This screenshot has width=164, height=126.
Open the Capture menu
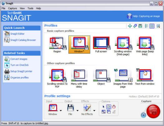12,8
